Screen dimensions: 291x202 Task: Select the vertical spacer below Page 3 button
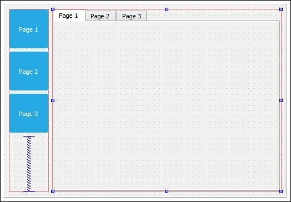pos(29,164)
